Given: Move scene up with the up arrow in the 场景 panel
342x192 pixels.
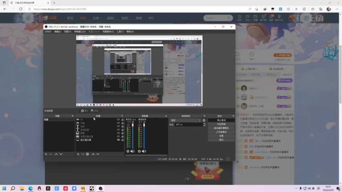Looking at the screenshot, I should click(x=56, y=154).
